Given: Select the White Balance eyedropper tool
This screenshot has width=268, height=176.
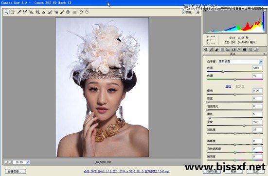Looking at the screenshot, I should tap(19, 12).
